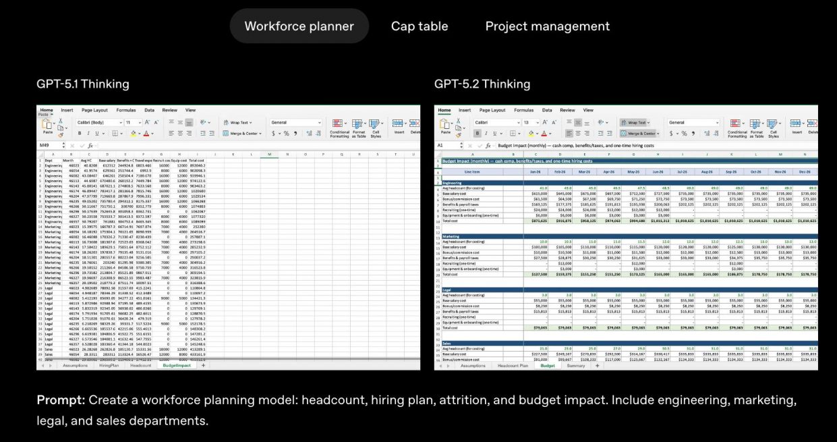Screen dimensions: 837x442
Task: Click Format Painter brush in GPT-5.2 spreadsheet
Action: click(459, 135)
